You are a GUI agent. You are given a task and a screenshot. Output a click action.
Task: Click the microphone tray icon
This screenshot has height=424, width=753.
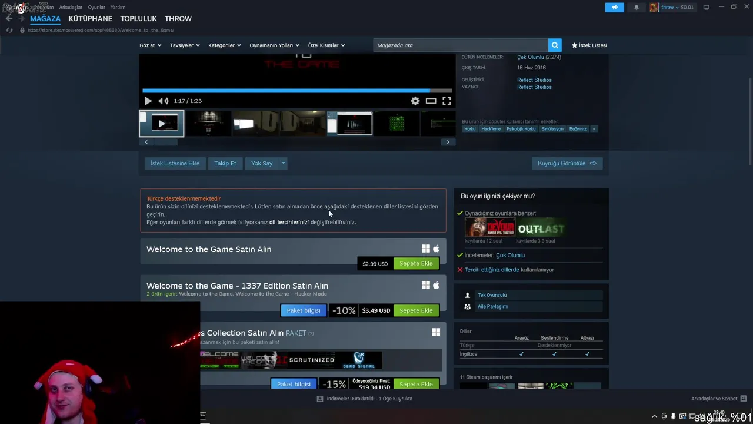[x=673, y=416]
